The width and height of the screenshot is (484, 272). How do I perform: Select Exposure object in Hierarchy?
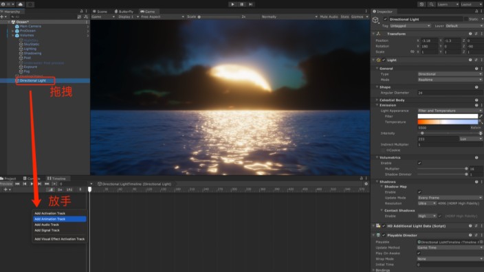pyautogui.click(x=30, y=67)
